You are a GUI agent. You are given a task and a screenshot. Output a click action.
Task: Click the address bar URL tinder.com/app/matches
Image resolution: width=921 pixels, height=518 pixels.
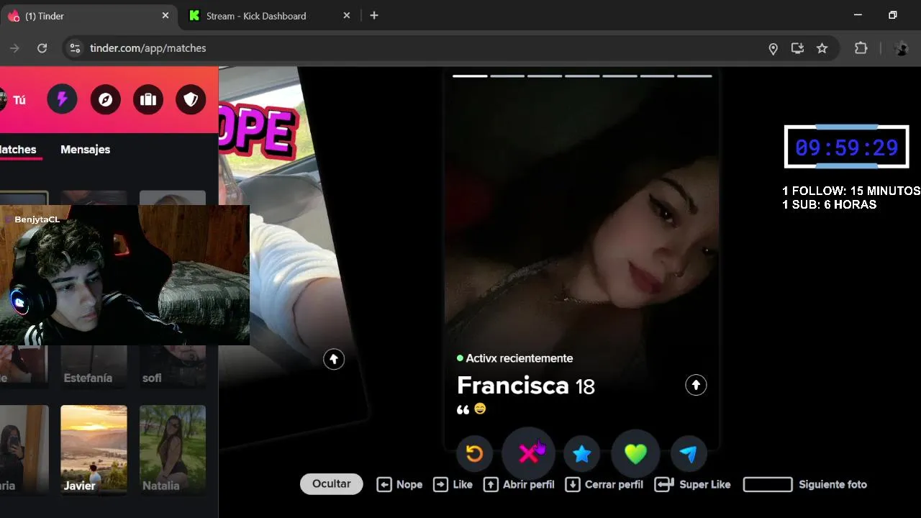click(x=148, y=48)
